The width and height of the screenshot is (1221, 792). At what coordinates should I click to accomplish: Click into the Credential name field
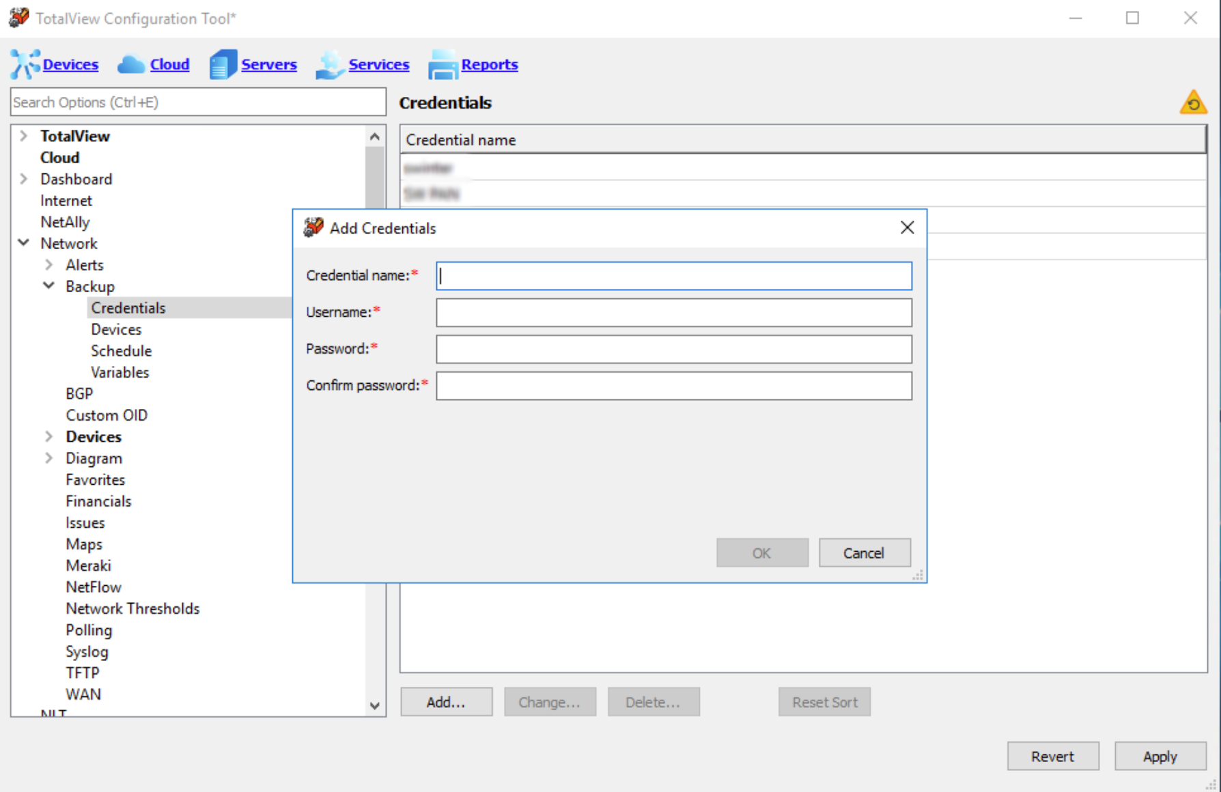click(674, 276)
